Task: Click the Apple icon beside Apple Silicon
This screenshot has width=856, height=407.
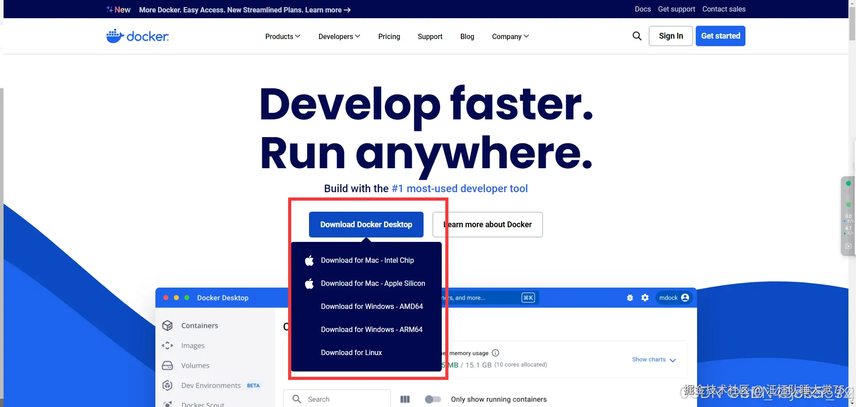Action: coord(309,284)
